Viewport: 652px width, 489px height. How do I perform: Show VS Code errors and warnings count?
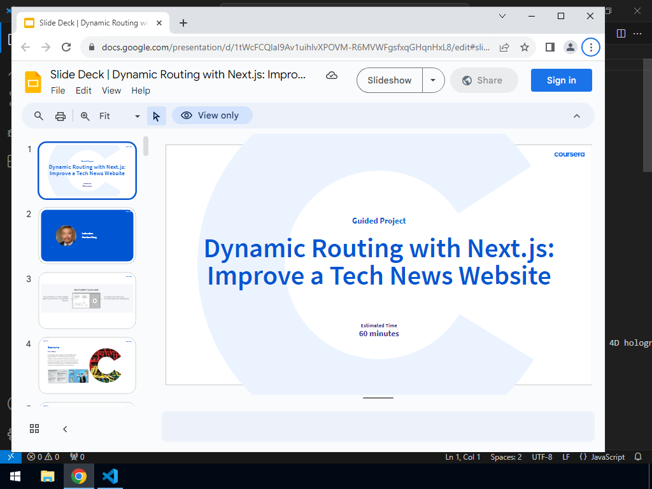click(x=43, y=457)
